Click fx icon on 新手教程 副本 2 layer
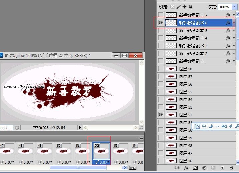Screen dimensions: 239x173 (228, 53)
